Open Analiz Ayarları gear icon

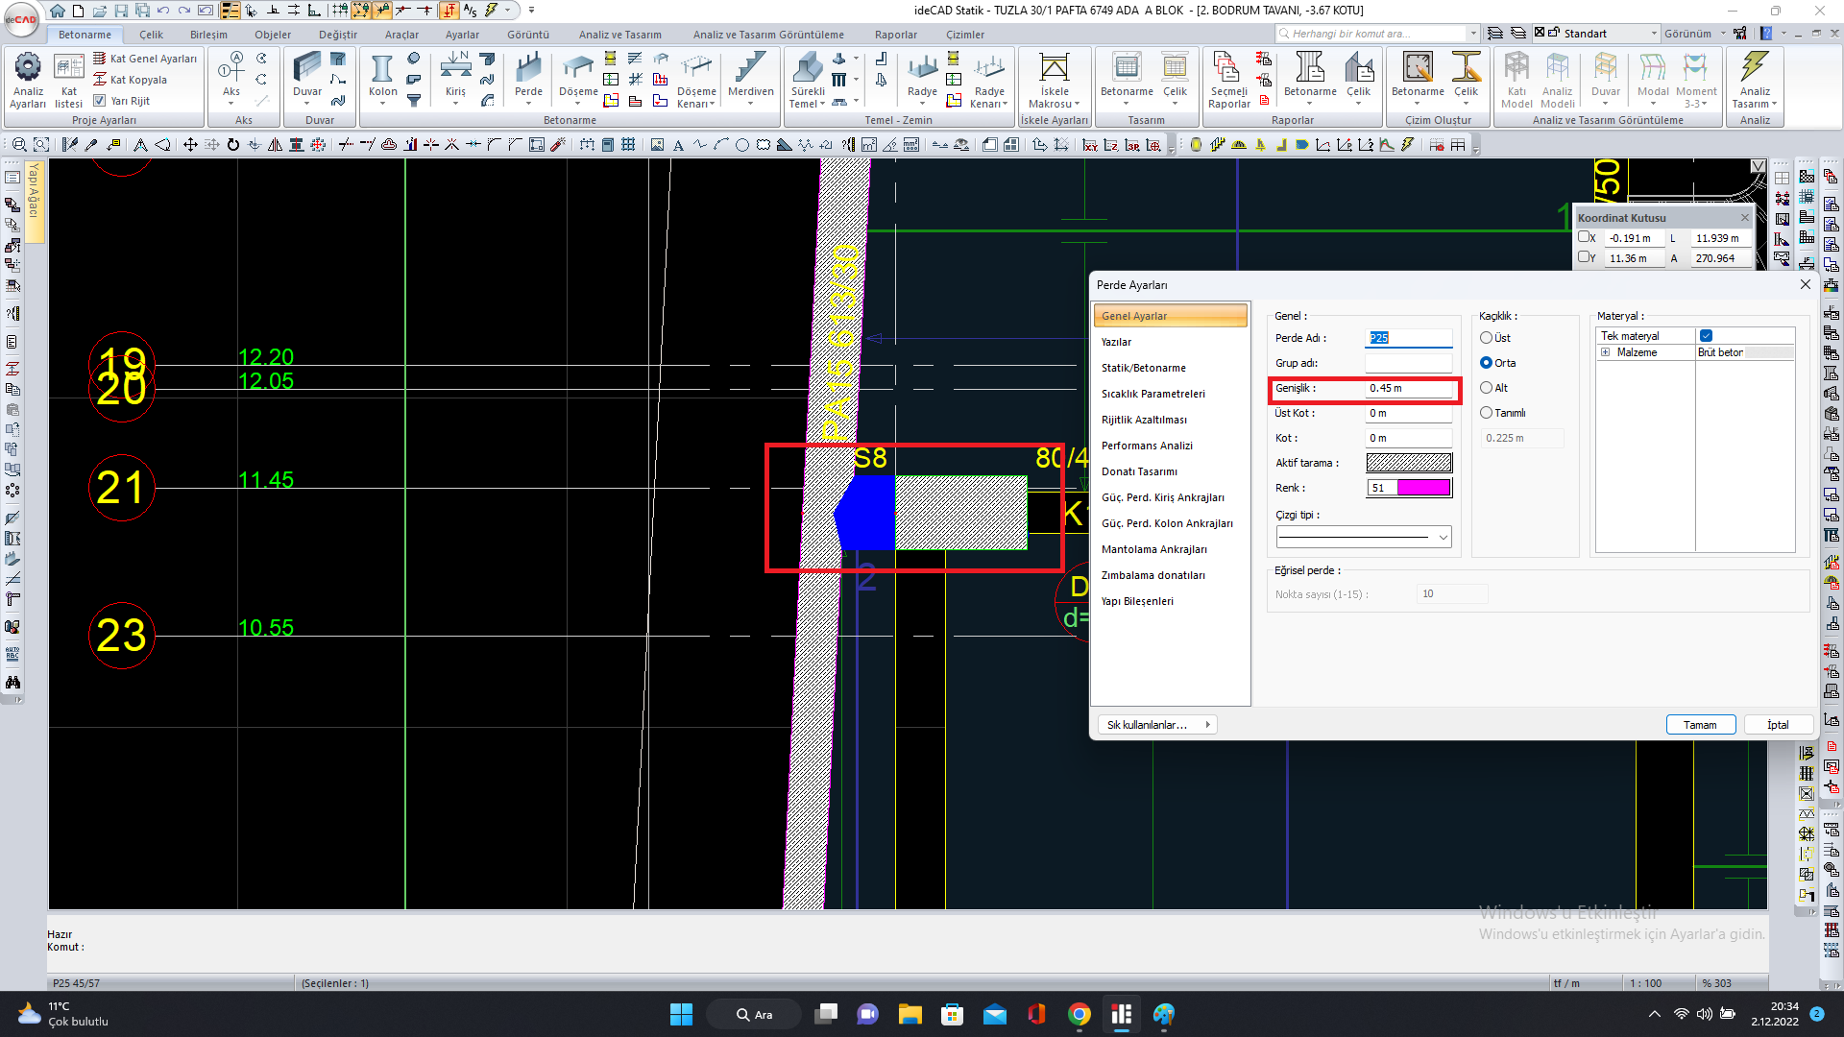point(28,79)
